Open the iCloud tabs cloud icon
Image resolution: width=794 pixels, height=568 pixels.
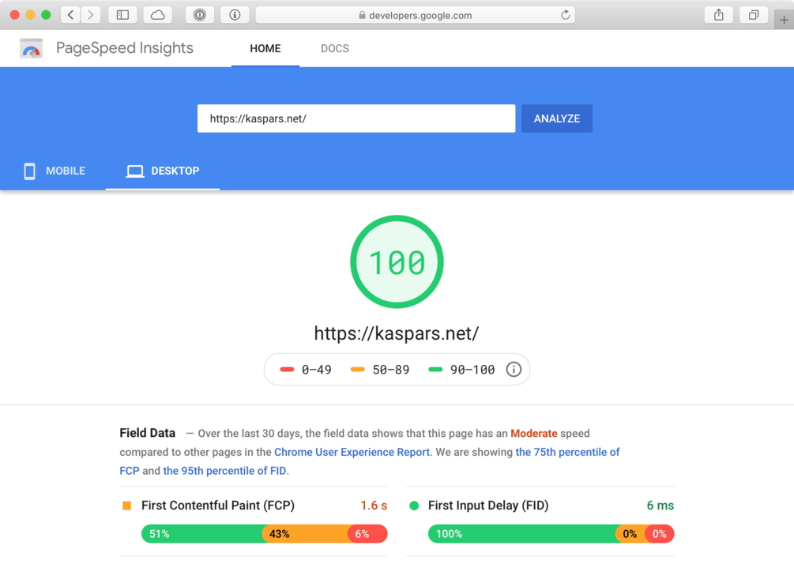tap(157, 15)
